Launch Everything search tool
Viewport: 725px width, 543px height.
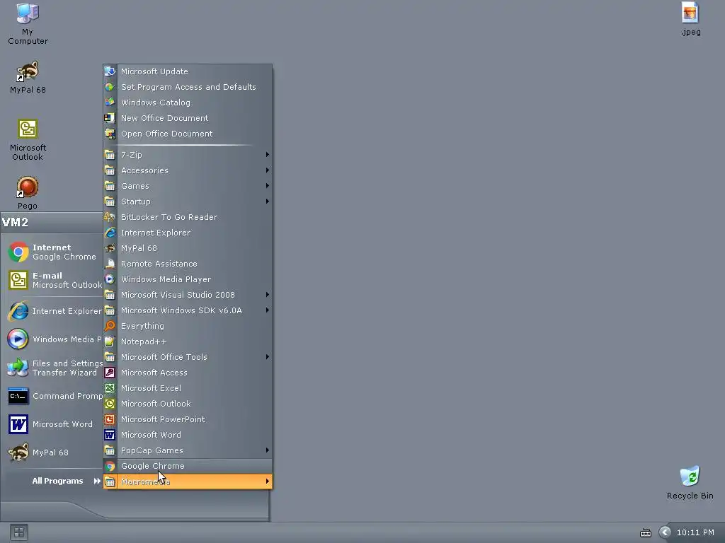click(187, 326)
